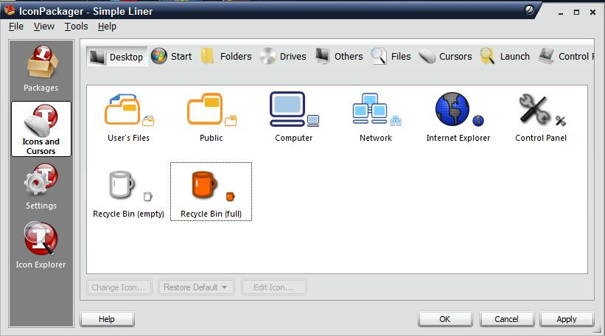This screenshot has width=605, height=336.
Task: Switch to the Drives tab
Action: coord(283,56)
